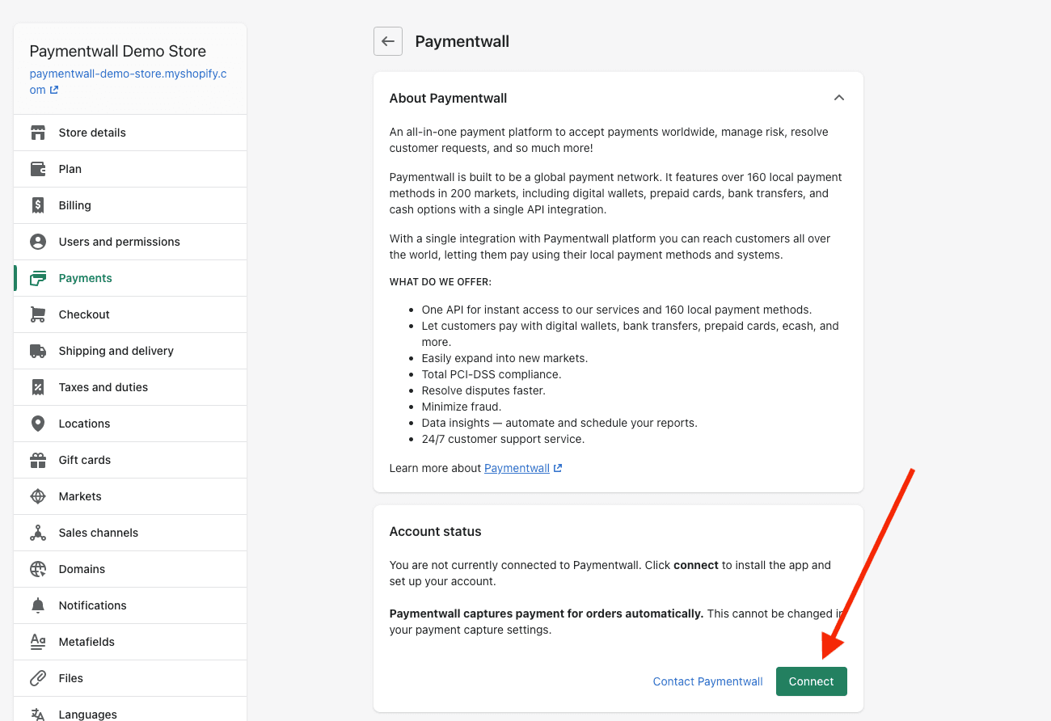The height and width of the screenshot is (721, 1051).
Task: Click the Billing dollar receipt icon
Action: [38, 205]
